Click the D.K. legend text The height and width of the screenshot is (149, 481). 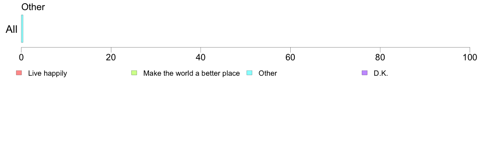coord(381,73)
